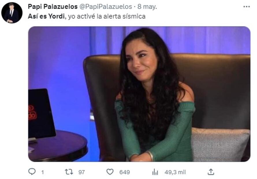Click the reply count 1
The width and height of the screenshot is (257, 179).
point(43,172)
